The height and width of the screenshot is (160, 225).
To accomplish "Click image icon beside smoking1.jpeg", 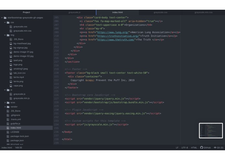I will coord(11,69).
